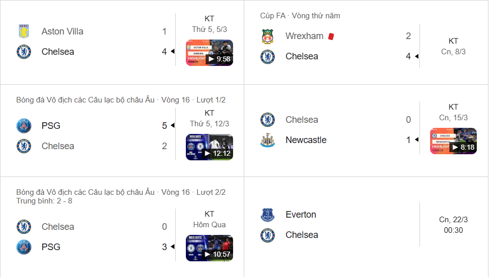Click Wrexham's red card icon
489x277 pixels.
coord(331,36)
